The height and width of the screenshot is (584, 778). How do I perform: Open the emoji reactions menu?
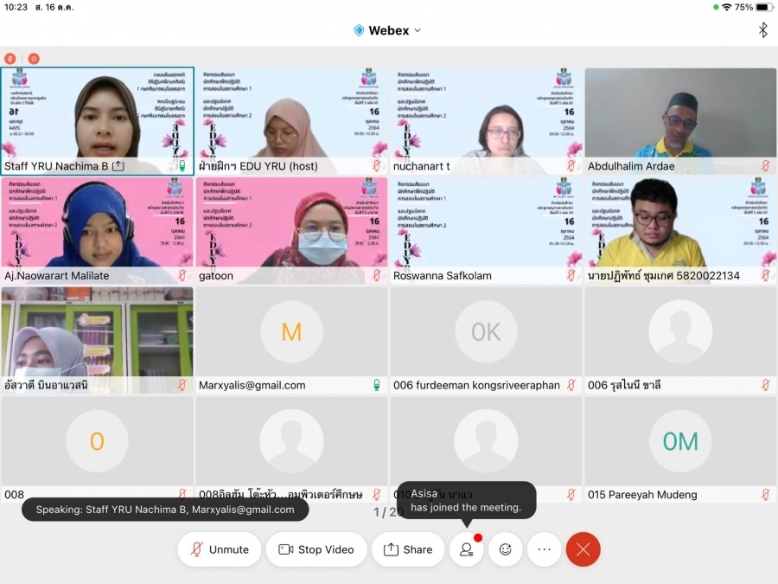click(506, 549)
